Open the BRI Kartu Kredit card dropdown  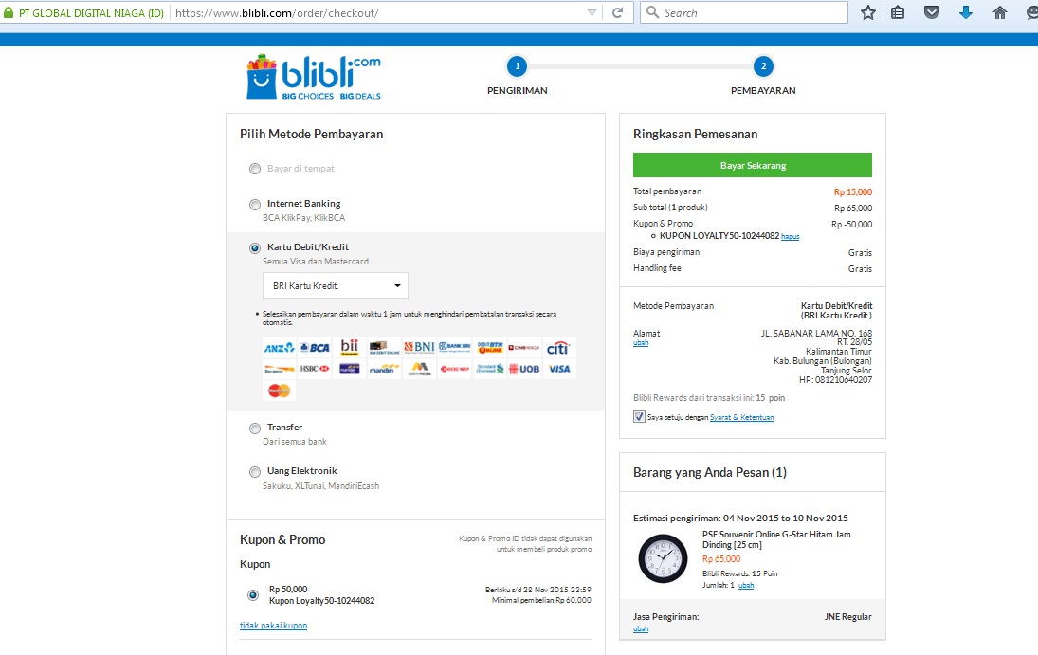coord(336,285)
